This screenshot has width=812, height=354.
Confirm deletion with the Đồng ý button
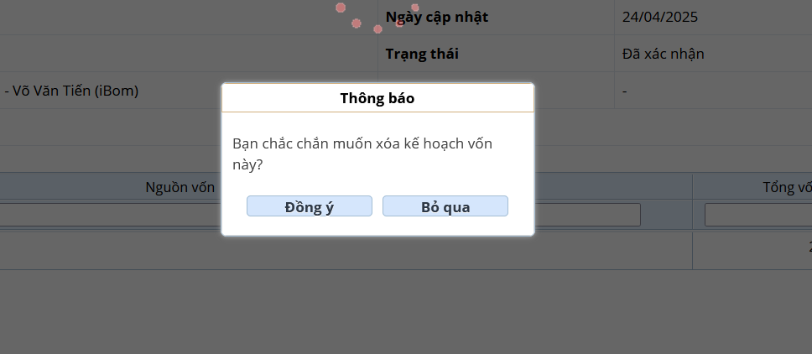point(310,206)
